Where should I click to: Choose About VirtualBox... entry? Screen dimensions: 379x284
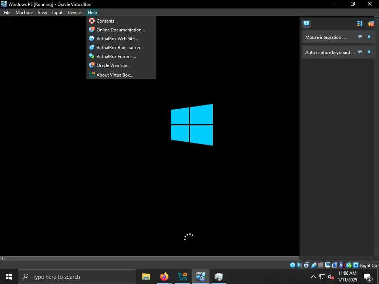(121, 75)
